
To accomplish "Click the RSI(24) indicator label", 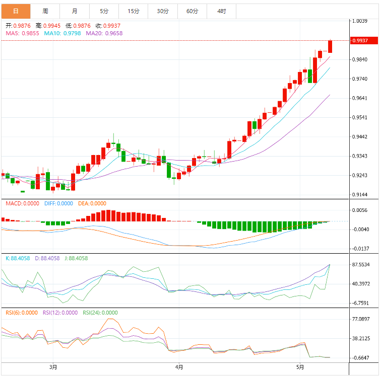I will 100,313.
